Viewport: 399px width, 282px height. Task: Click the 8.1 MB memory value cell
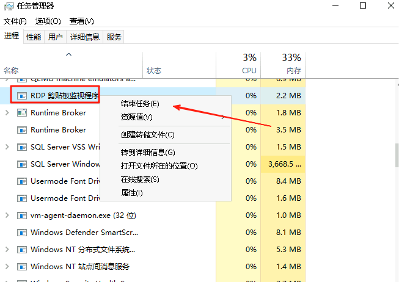(283, 233)
